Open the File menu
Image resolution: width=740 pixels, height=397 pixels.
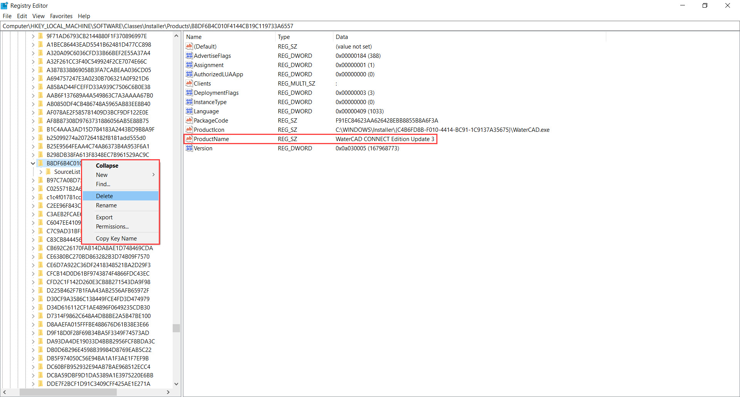7,16
